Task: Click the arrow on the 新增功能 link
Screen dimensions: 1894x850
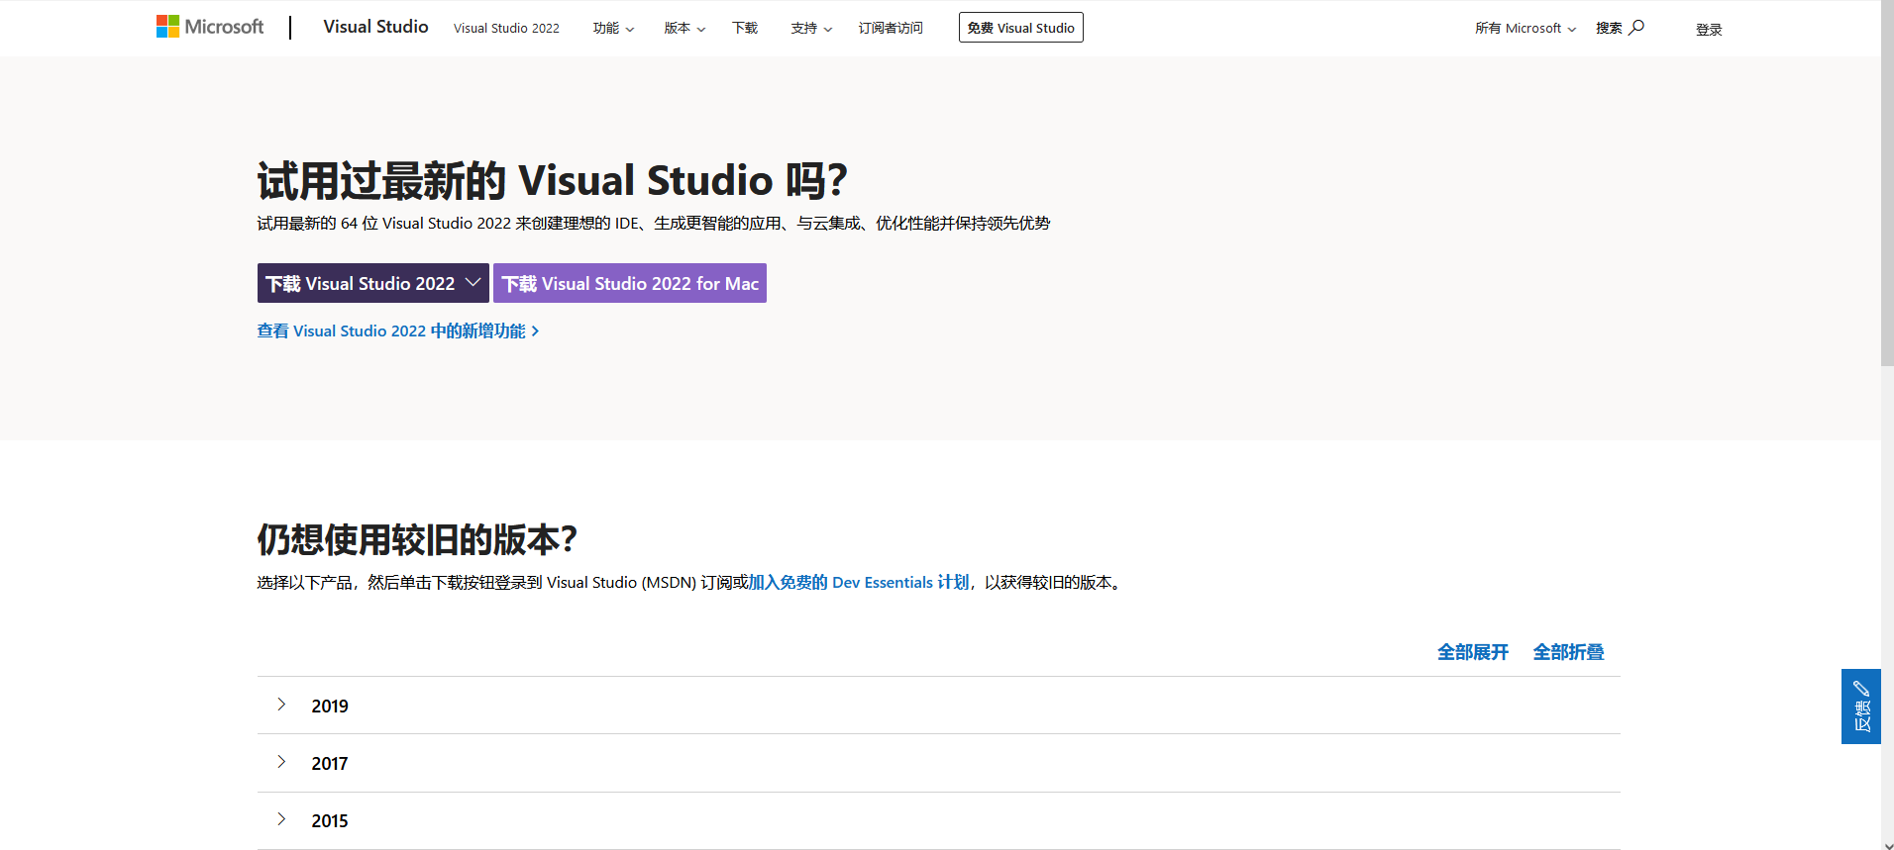Action: tap(535, 331)
